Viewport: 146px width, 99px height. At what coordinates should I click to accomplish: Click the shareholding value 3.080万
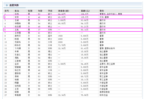coord(62,20)
